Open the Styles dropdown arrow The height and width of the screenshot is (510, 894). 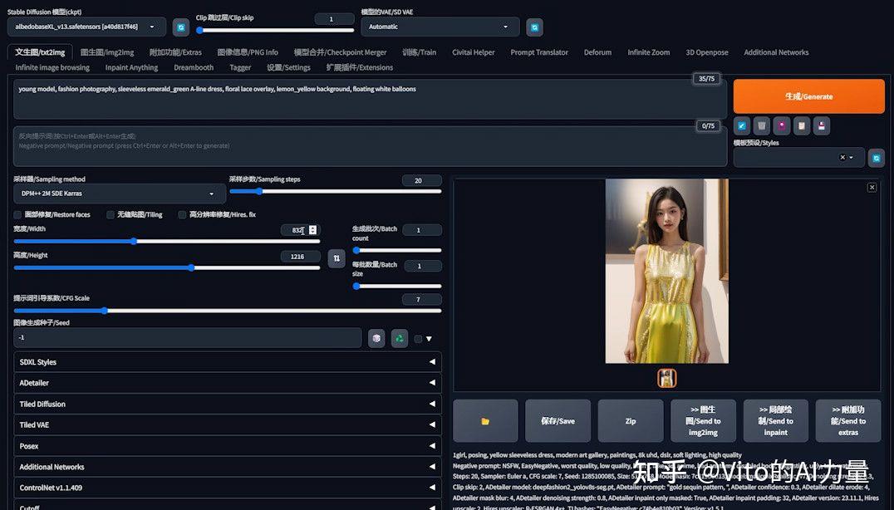tap(852, 157)
